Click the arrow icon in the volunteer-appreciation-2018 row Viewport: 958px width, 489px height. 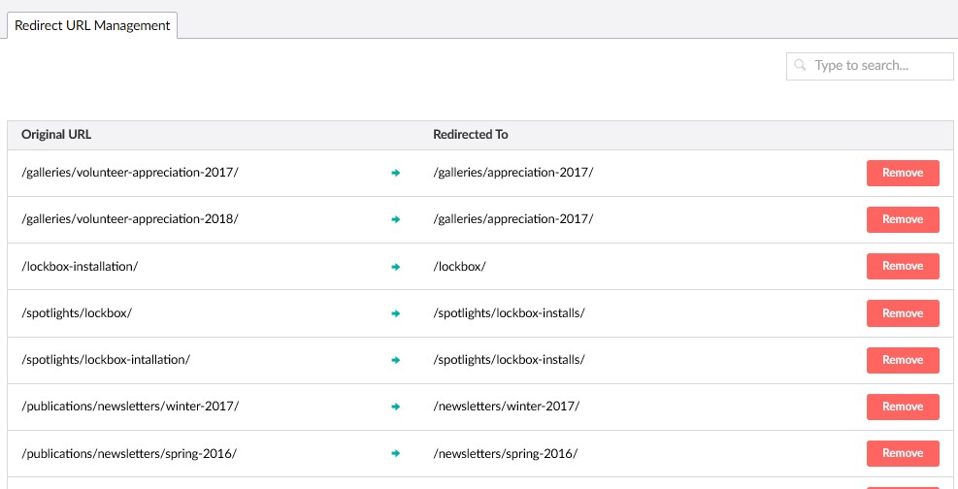(395, 219)
